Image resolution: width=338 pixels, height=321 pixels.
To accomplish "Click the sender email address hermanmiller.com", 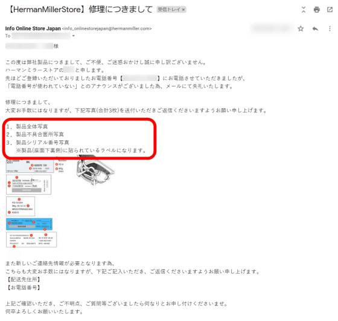I will [107, 28].
